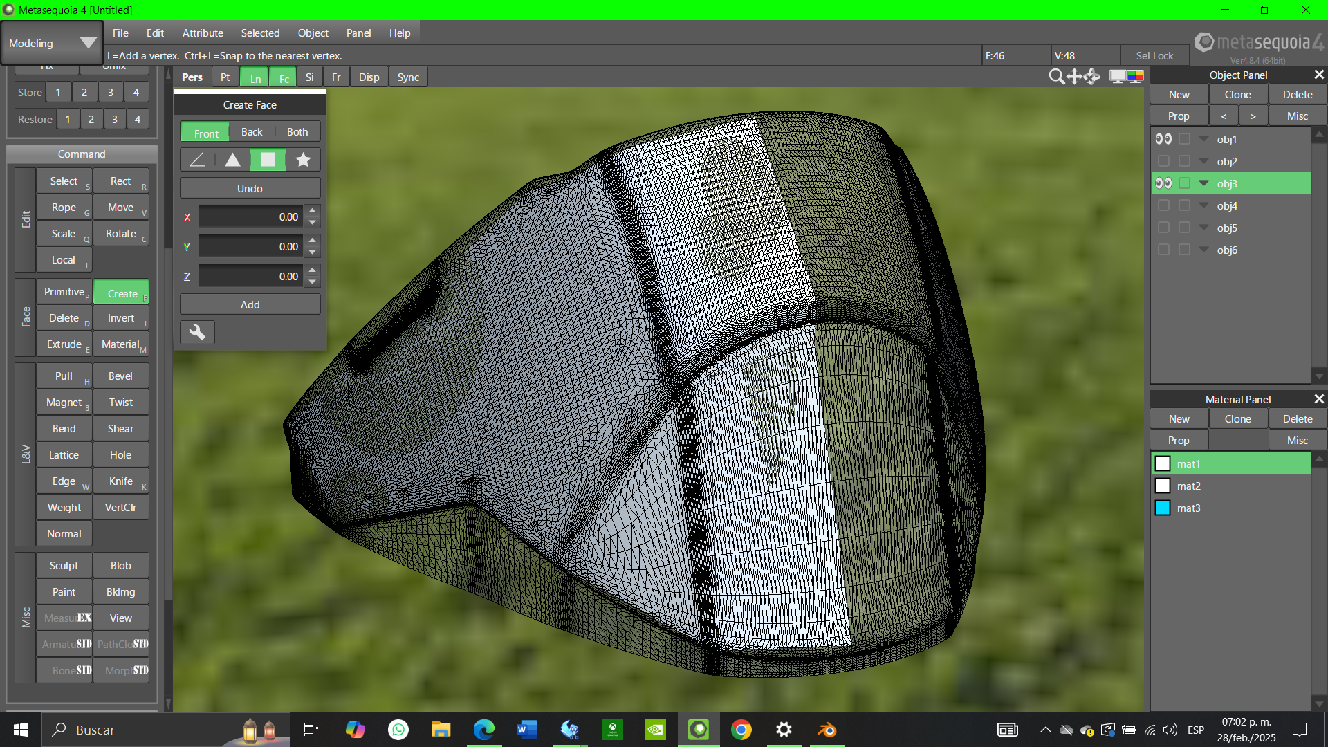Image resolution: width=1328 pixels, height=747 pixels.
Task: Increase the X value with its up stepper
Action: pyautogui.click(x=313, y=210)
